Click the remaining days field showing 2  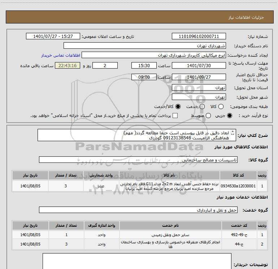[105, 66]
